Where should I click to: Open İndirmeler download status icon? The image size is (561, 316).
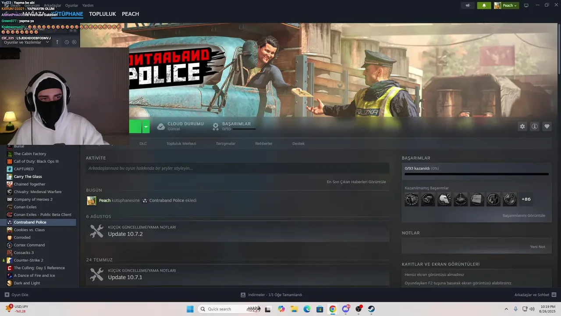(243, 295)
